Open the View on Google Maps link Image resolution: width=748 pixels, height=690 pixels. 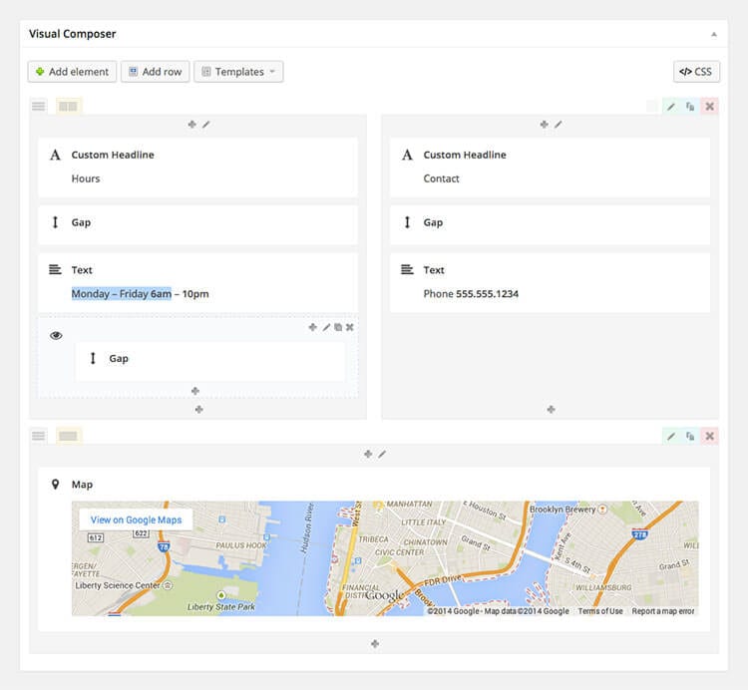pyautogui.click(x=136, y=519)
